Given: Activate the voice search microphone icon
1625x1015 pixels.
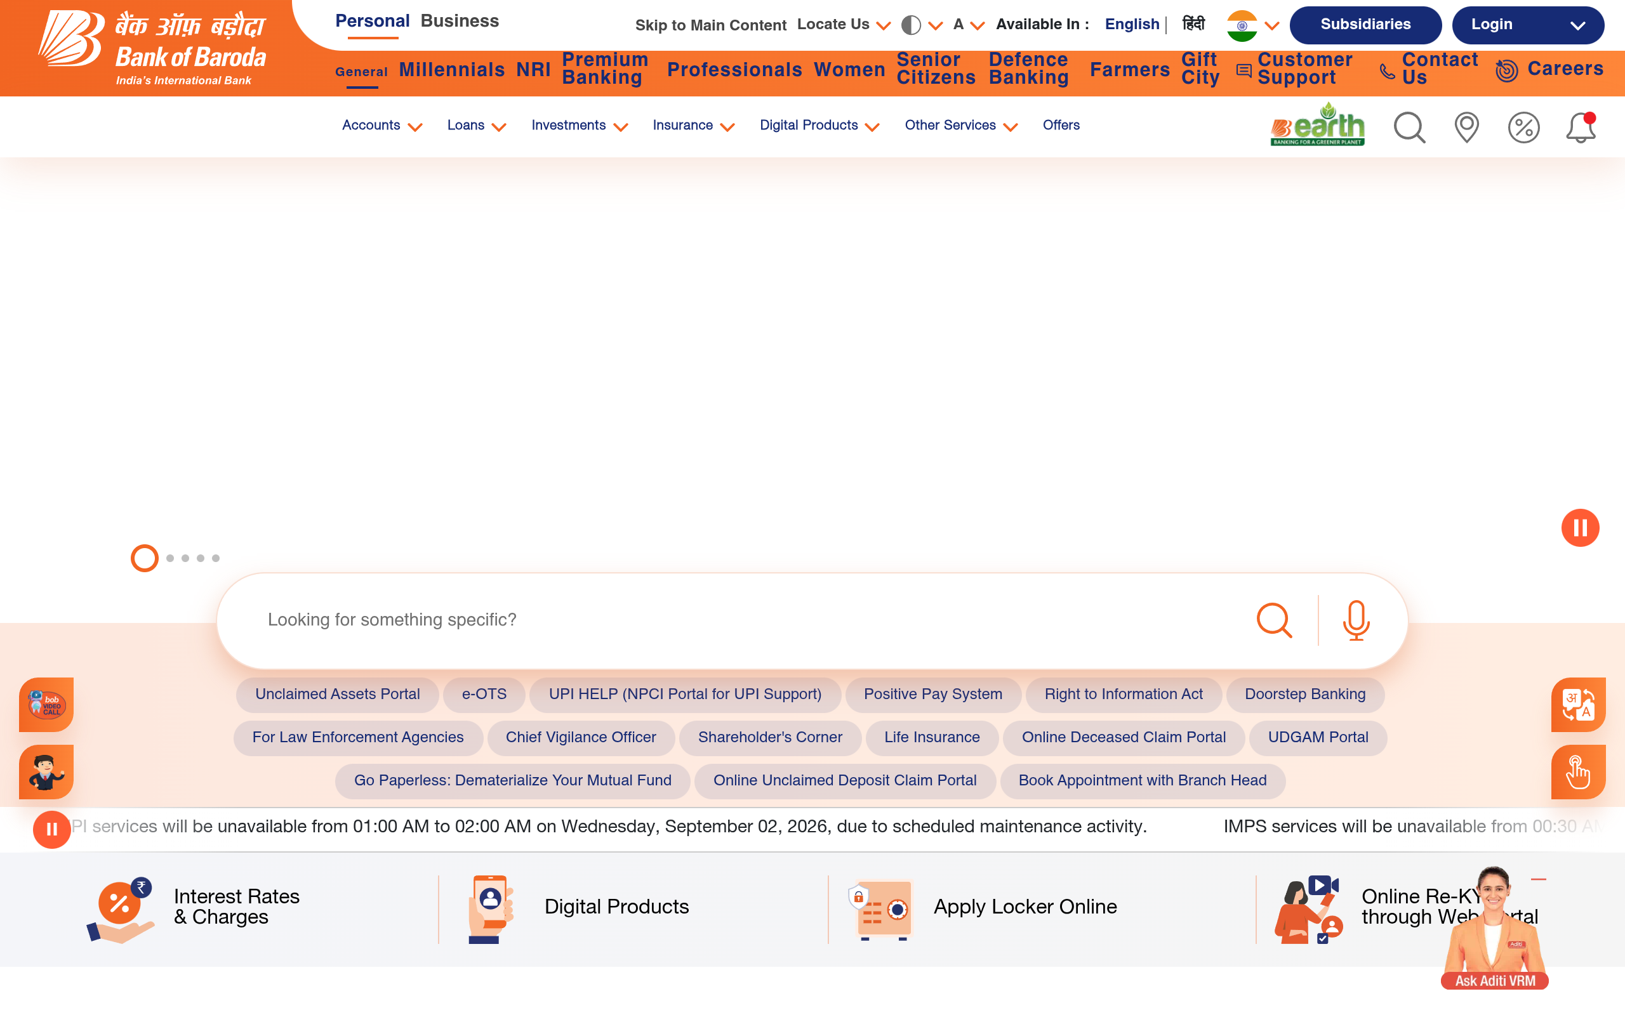Looking at the screenshot, I should [1356, 620].
